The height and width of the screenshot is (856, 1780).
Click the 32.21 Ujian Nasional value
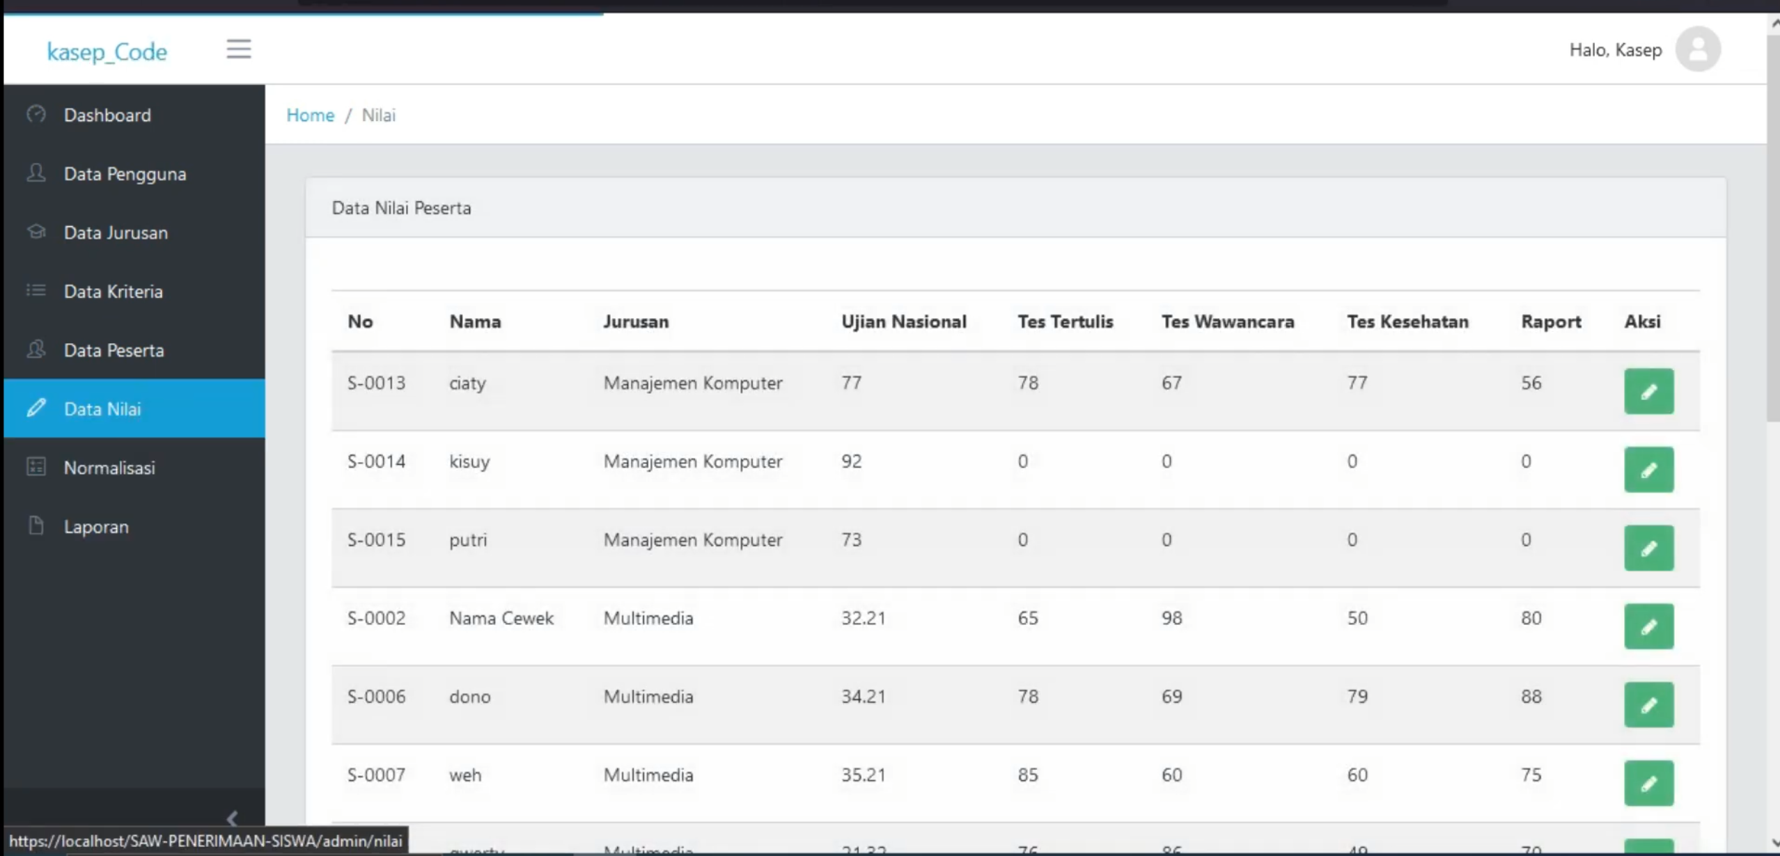click(864, 618)
